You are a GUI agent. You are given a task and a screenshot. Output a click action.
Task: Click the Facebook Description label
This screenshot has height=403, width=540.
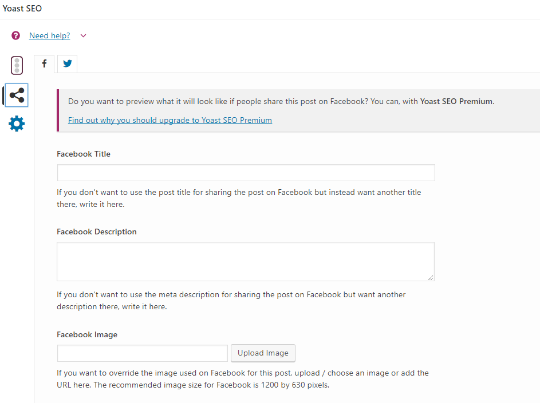97,232
